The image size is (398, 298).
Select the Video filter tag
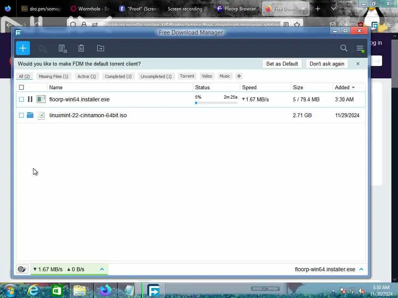click(207, 76)
